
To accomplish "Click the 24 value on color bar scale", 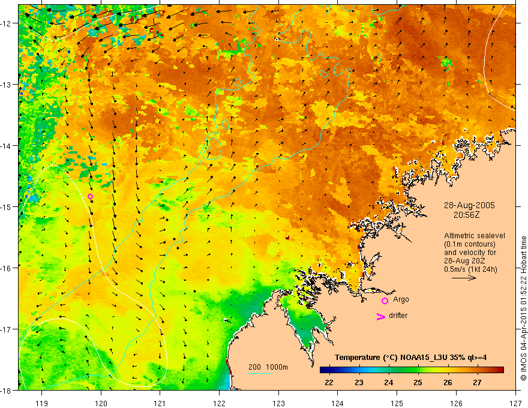I will 389,383.
